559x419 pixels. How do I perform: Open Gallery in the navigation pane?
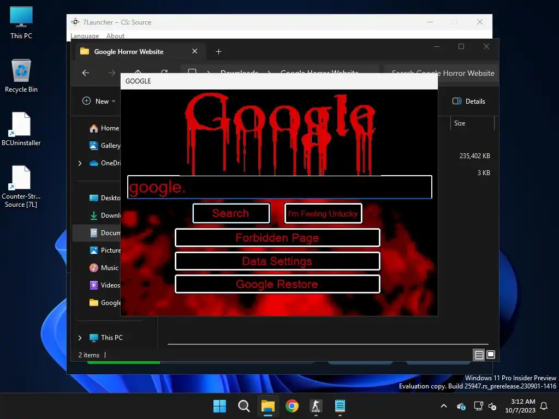(x=104, y=145)
